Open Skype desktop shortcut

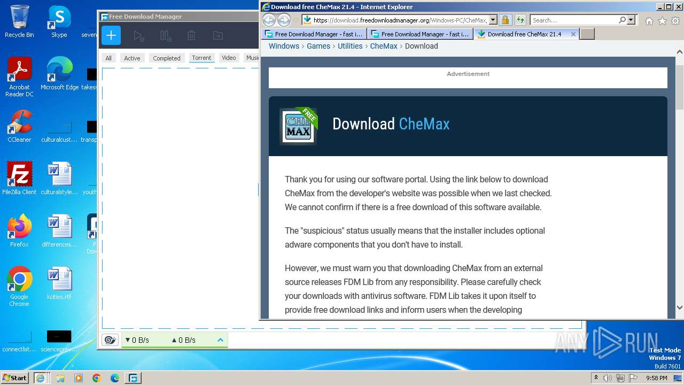[x=59, y=21]
